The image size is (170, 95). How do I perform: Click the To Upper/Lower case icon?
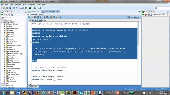click(x=54, y=17)
